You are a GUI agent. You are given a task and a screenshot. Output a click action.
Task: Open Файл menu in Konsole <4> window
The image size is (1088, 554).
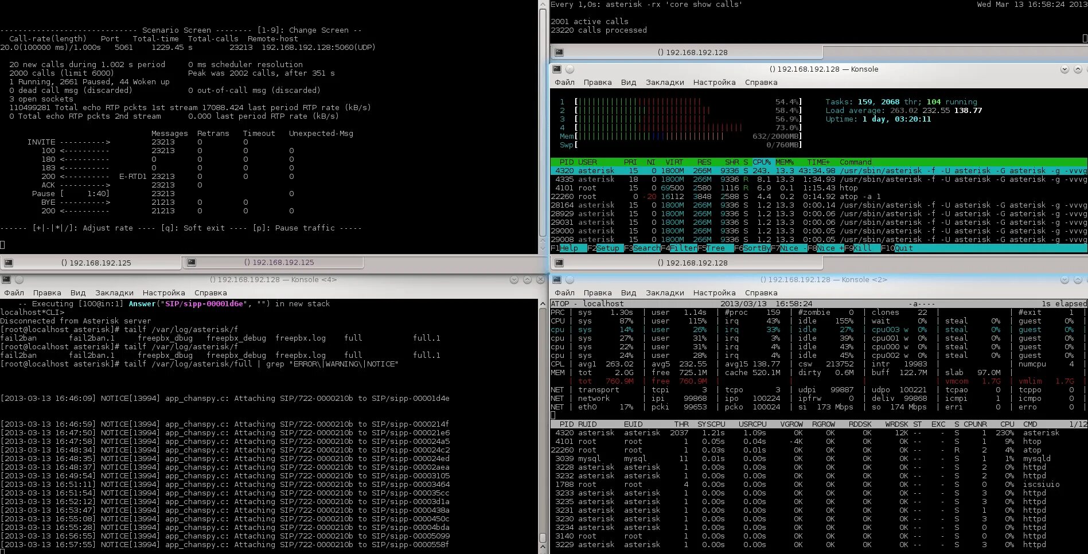14,292
